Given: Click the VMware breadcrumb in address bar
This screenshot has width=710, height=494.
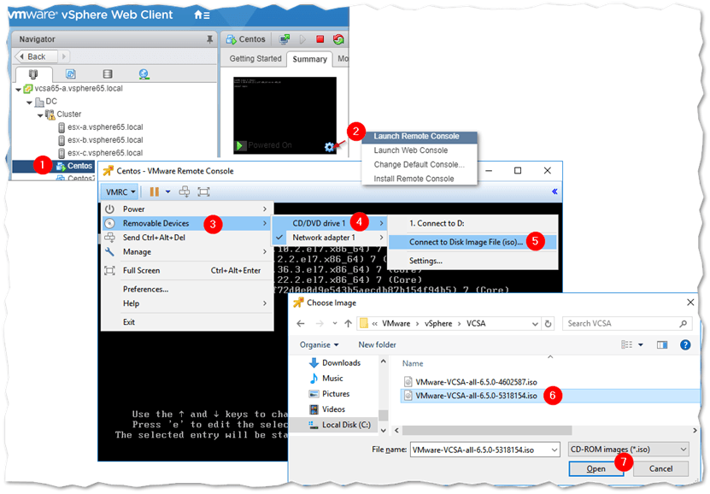Looking at the screenshot, I should 396,323.
